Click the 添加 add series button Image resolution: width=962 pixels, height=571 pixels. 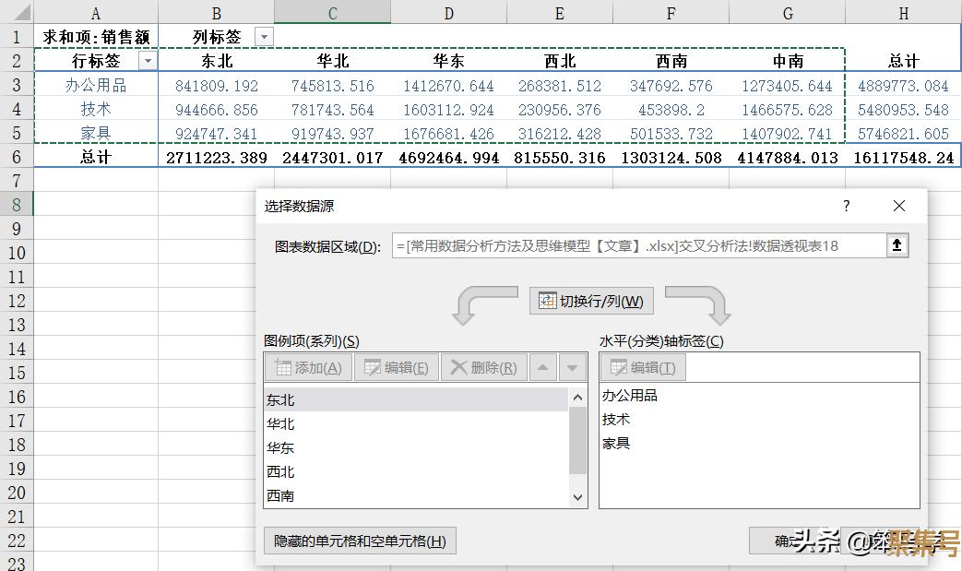pos(308,368)
